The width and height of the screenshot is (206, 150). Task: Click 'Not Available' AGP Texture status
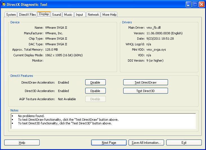[x=67, y=99]
